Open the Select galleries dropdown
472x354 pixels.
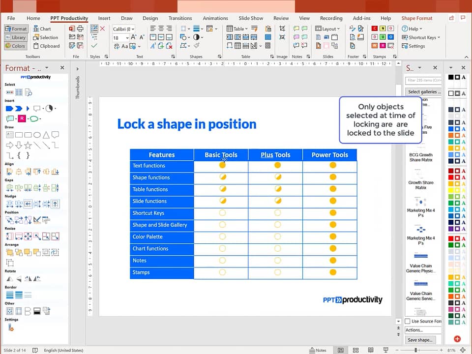[423, 91]
